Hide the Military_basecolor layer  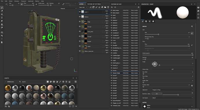(80, 51)
